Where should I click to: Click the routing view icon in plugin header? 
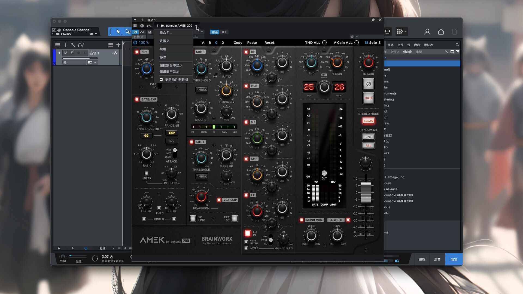(149, 26)
